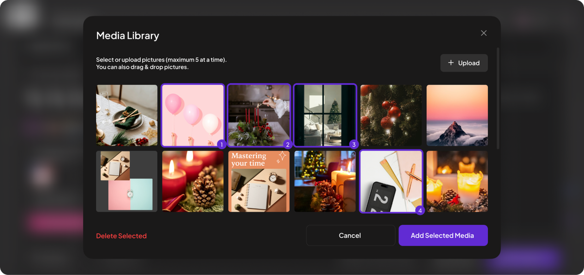Viewport: 584px width, 275px height.
Task: Select the Mastering your time image
Action: pyautogui.click(x=259, y=181)
